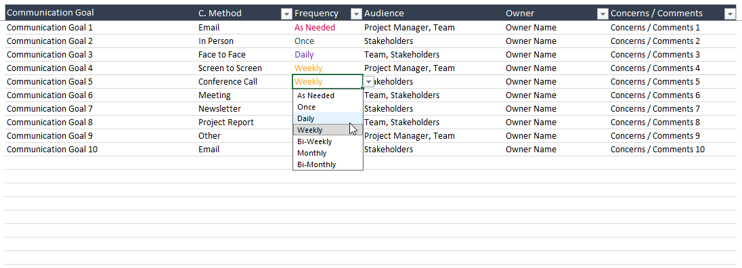Click the Concerns / Comments 1 cell
The image size is (742, 268).
point(672,28)
